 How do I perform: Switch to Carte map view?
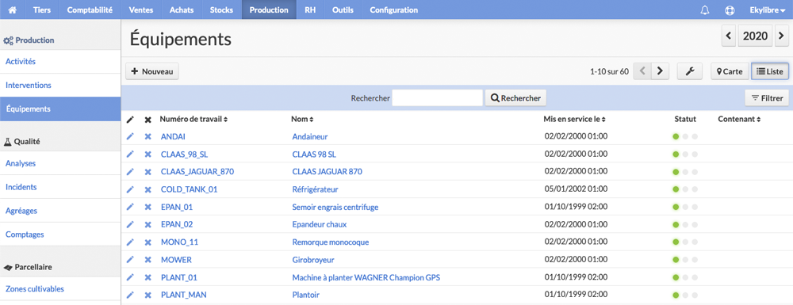click(730, 72)
